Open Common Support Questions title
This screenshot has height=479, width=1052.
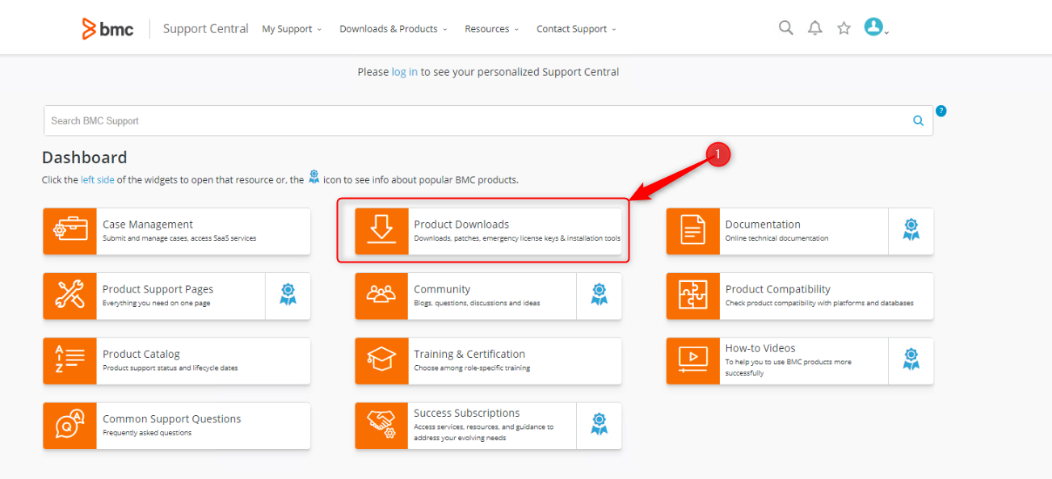coord(172,418)
